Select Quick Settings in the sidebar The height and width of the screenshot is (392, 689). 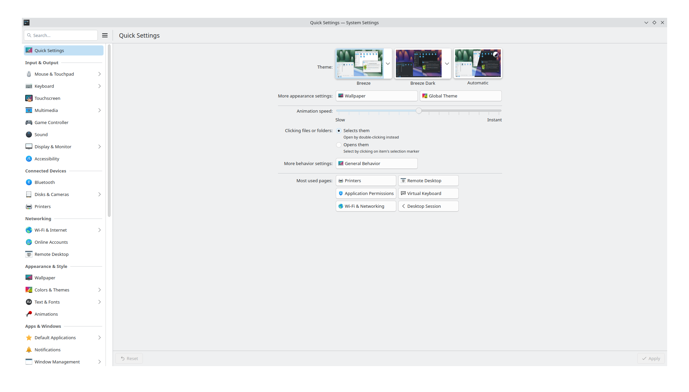(x=49, y=50)
